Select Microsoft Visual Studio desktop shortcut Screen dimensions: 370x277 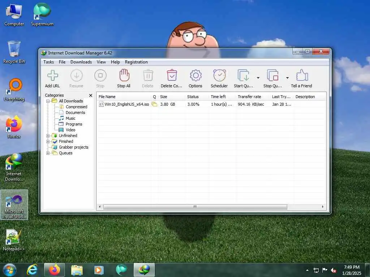(x=14, y=205)
